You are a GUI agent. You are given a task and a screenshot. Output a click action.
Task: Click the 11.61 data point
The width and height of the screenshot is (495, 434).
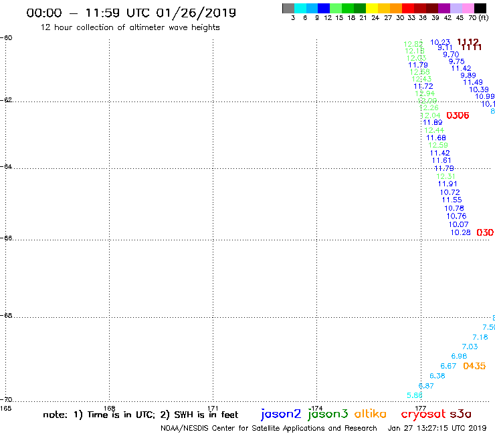[x=441, y=160]
